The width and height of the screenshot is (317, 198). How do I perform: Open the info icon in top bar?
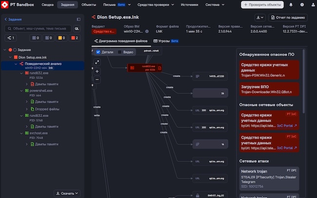click(x=302, y=5)
